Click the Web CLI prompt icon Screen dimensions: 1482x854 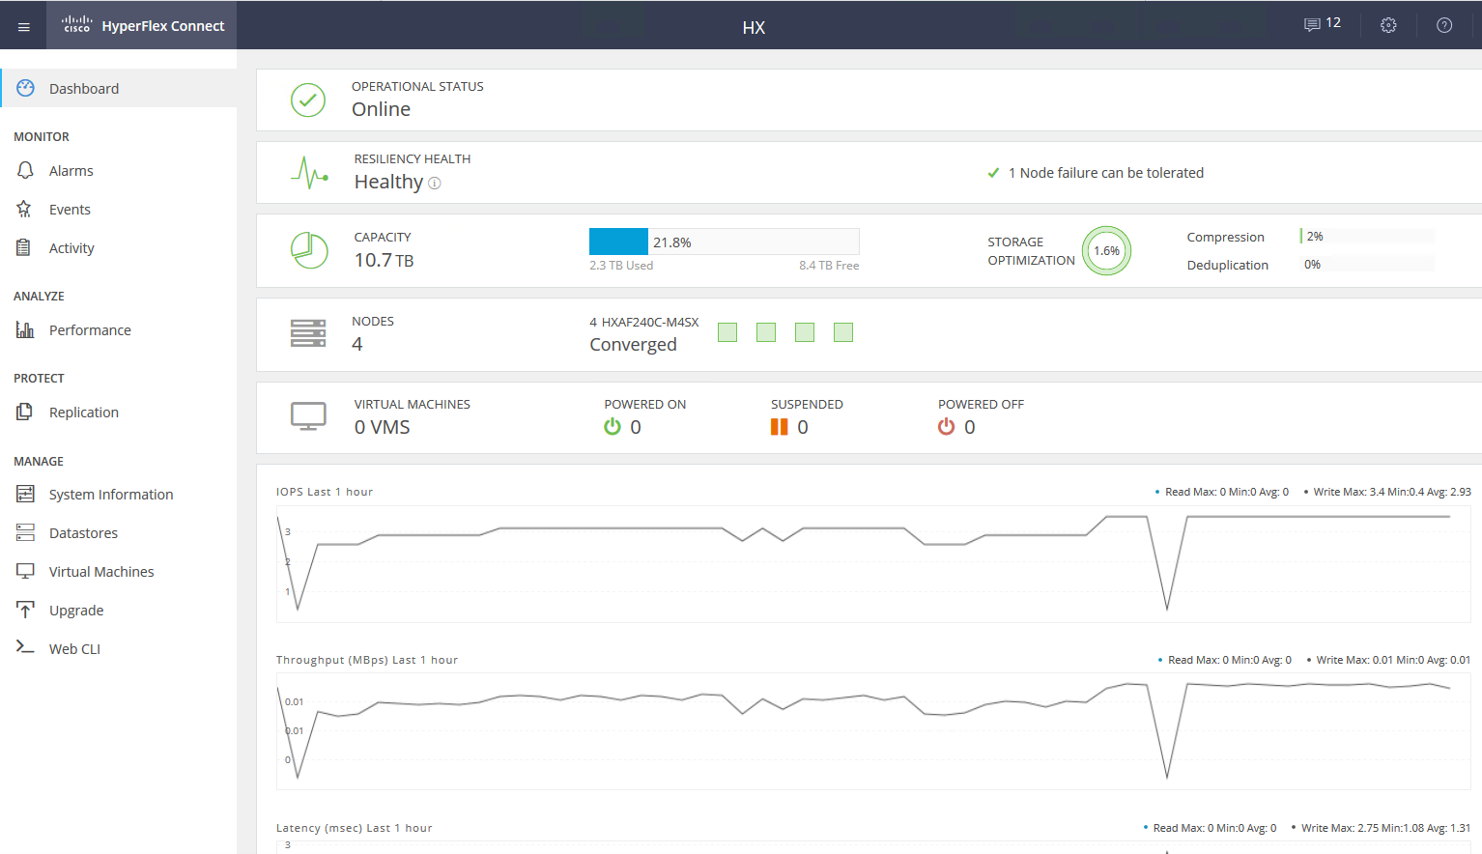25,646
